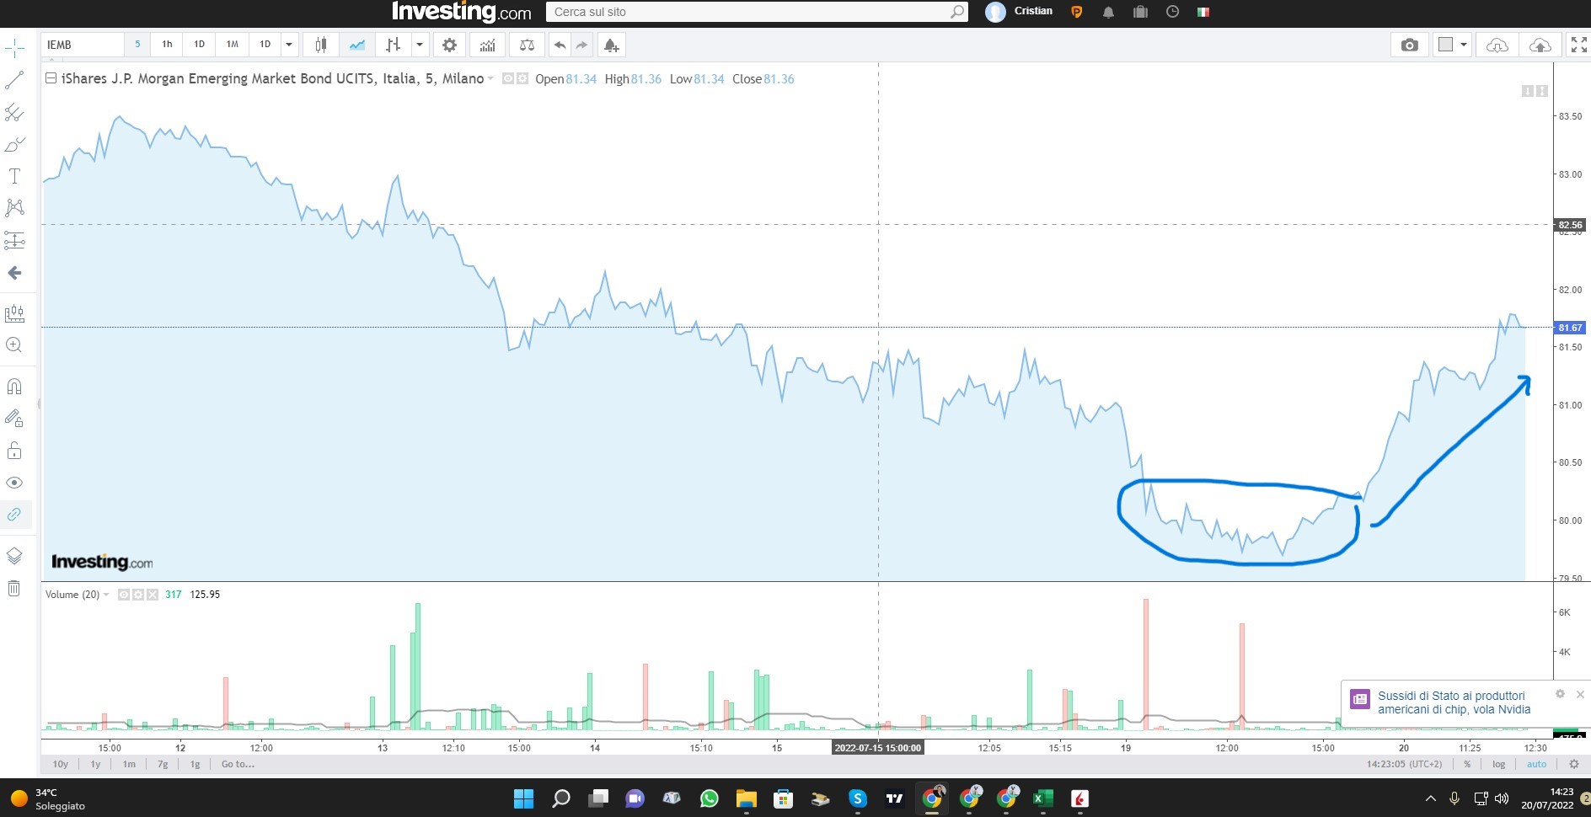Open the Volume (20) indicator dropdown

[106, 595]
